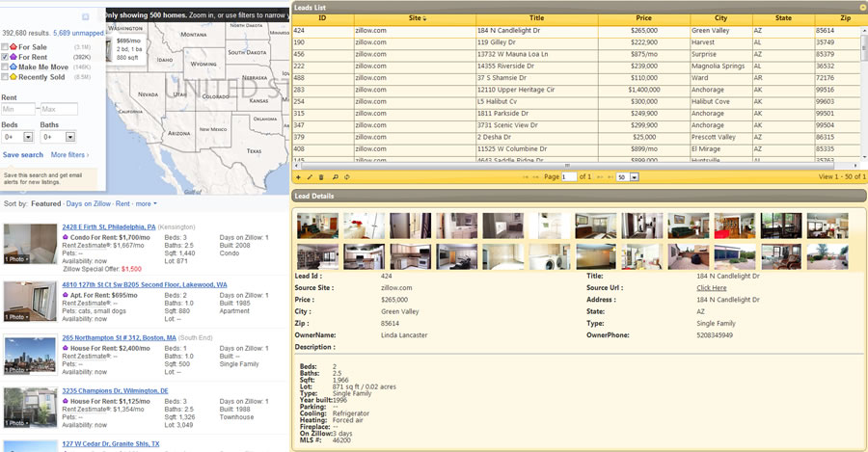The width and height of the screenshot is (868, 452).
Task: Sort leads by the Site column header
Action: [415, 18]
